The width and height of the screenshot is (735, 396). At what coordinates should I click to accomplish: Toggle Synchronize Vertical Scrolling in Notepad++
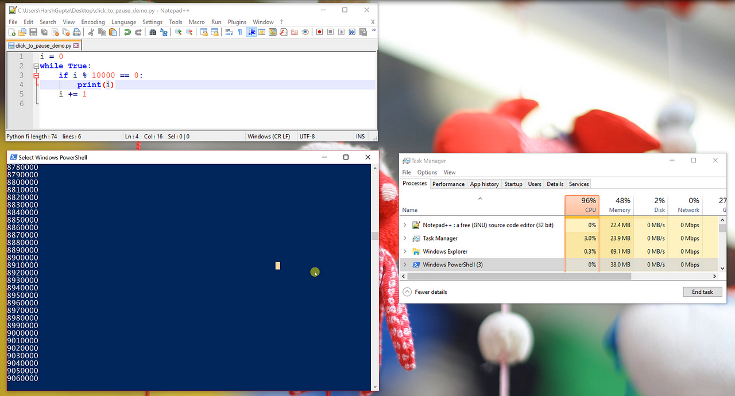click(204, 32)
